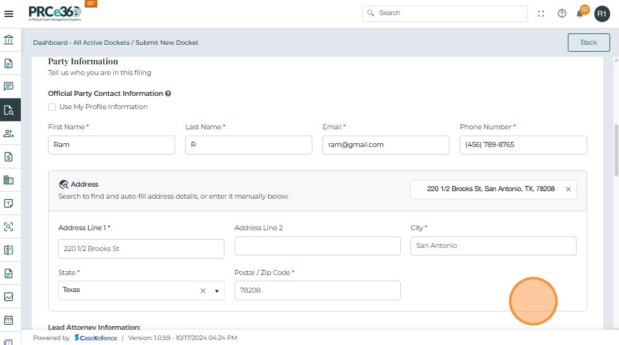Expand the State dropdown arrow
Screen dimensions: 619x345
pyautogui.click(x=216, y=291)
